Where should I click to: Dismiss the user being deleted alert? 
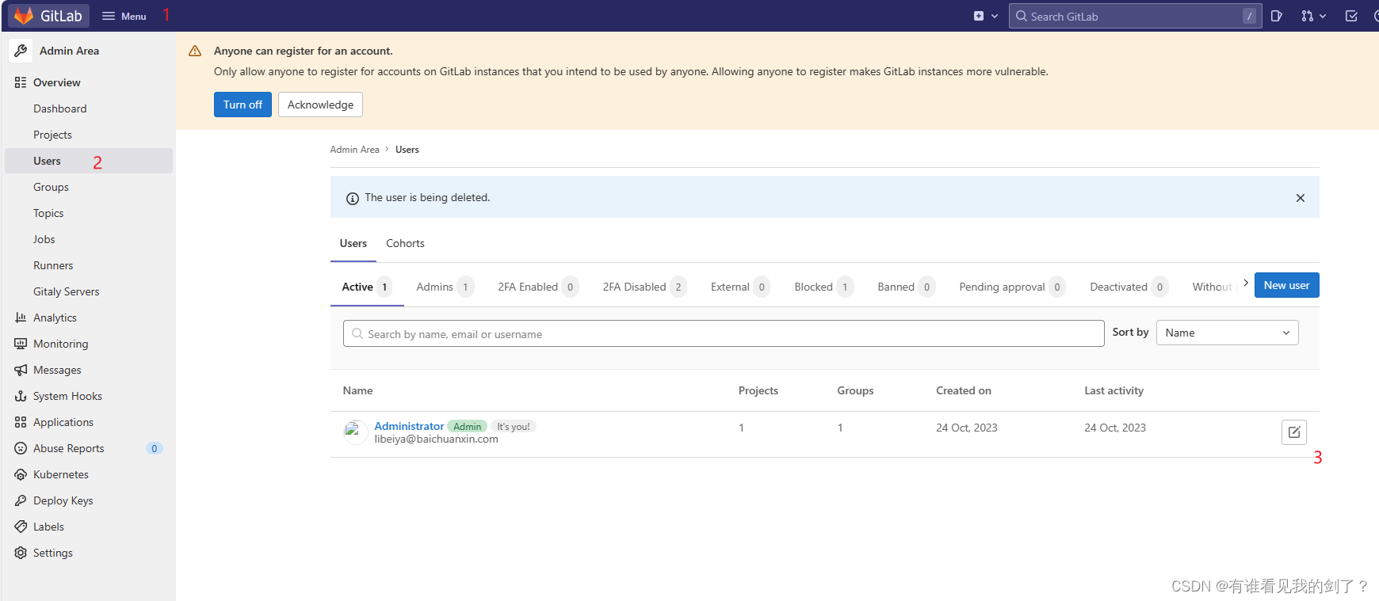click(1301, 198)
